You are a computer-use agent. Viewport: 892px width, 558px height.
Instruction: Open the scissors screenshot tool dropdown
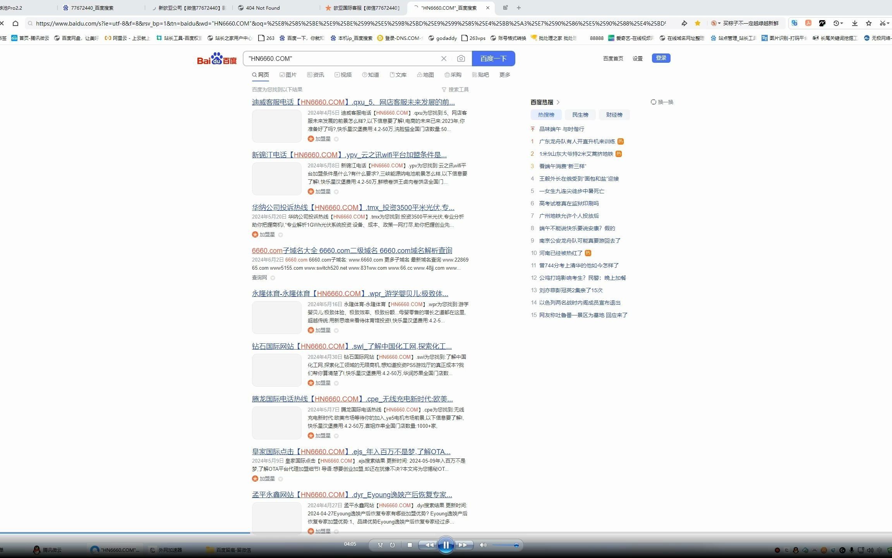click(884, 23)
